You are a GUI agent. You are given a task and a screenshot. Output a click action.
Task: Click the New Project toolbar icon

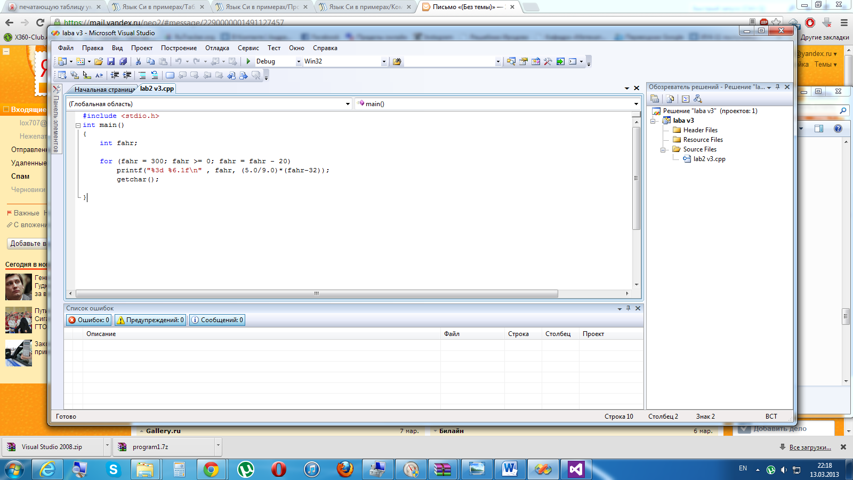[62, 61]
